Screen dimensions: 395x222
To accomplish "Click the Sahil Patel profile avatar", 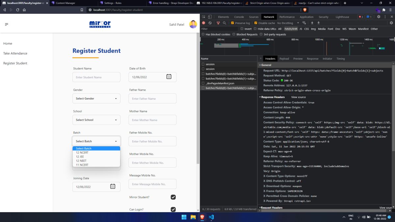I will pos(193,24).
